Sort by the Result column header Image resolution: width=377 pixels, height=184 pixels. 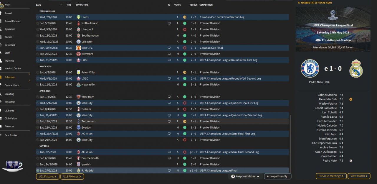pyautogui.click(x=194, y=5)
